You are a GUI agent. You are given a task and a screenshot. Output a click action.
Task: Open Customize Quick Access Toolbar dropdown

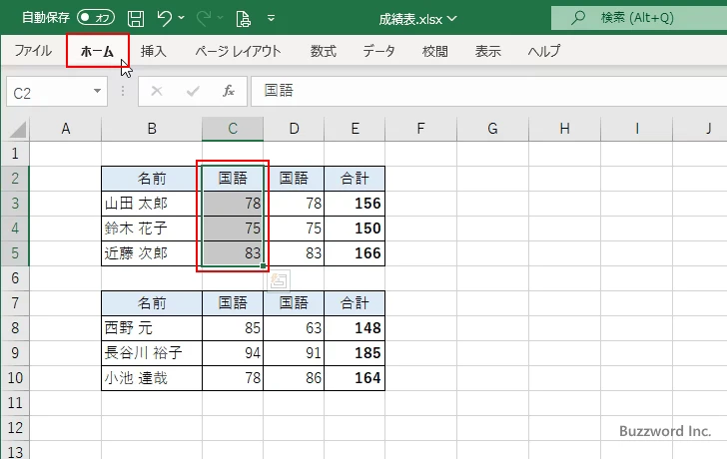click(x=272, y=19)
